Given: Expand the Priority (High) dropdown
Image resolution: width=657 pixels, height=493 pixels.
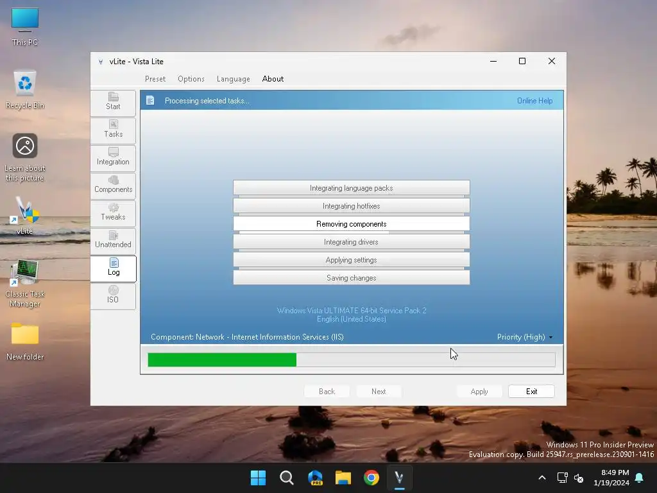Looking at the screenshot, I should coord(525,337).
